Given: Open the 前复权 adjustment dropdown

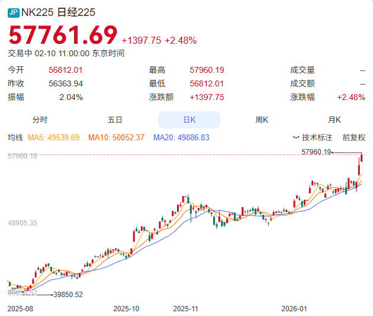Looking at the screenshot, I should click(x=353, y=138).
